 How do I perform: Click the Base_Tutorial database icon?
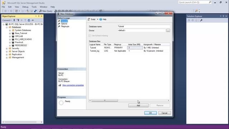click(x=13, y=33)
